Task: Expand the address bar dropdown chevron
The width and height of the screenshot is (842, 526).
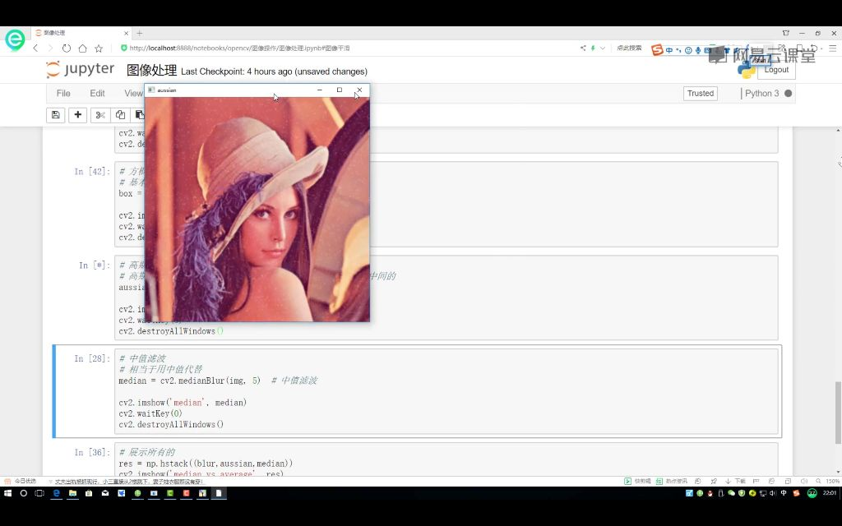Action: (x=603, y=48)
